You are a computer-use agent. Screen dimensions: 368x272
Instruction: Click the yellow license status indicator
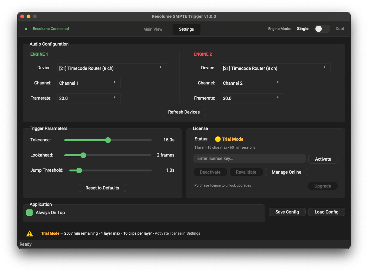point(218,139)
